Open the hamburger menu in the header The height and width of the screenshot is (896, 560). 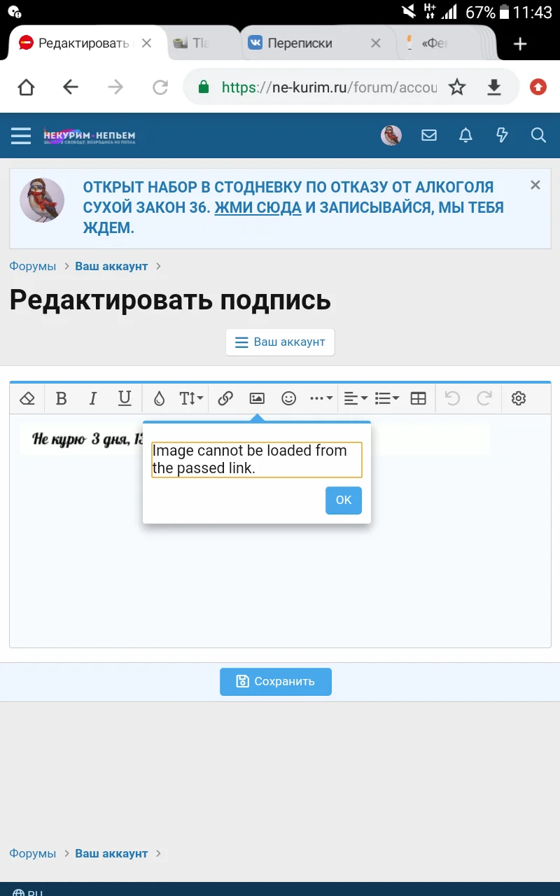pos(21,135)
